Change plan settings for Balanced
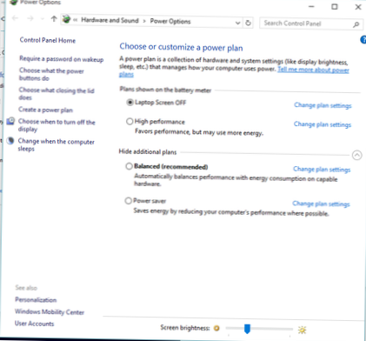 pyautogui.click(x=322, y=169)
